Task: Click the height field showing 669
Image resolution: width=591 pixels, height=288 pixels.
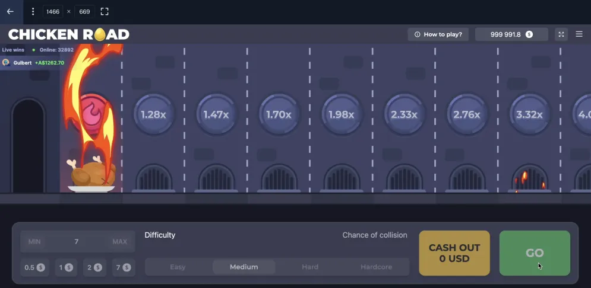Action: point(84,12)
